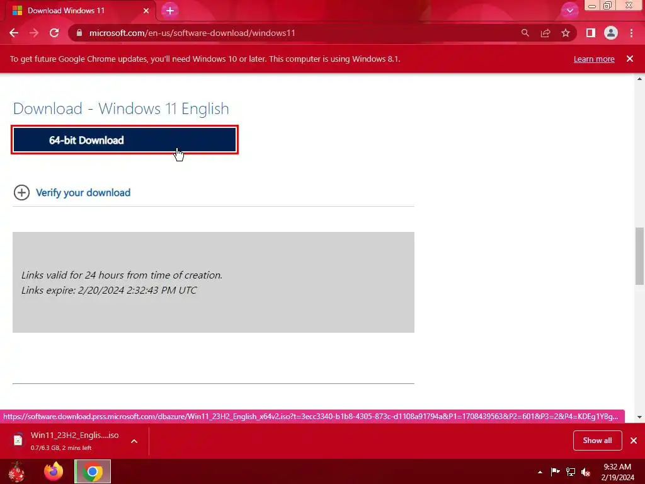Go back to the previous page
Viewport: 645px width, 484px height.
(14, 33)
